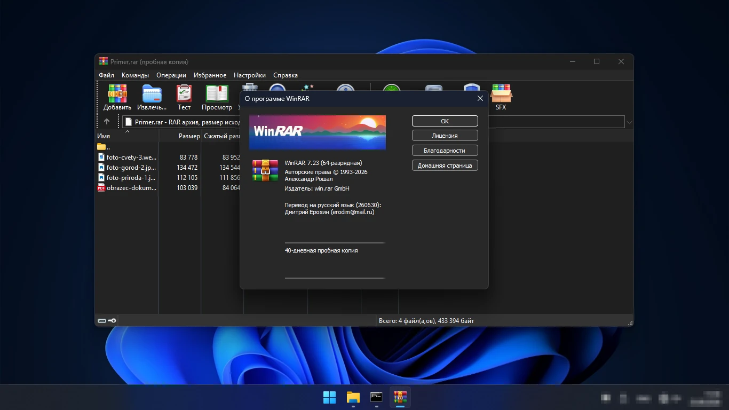The height and width of the screenshot is (410, 729).
Task: Run the Тест clipboard toolbar icon
Action: coord(184,93)
